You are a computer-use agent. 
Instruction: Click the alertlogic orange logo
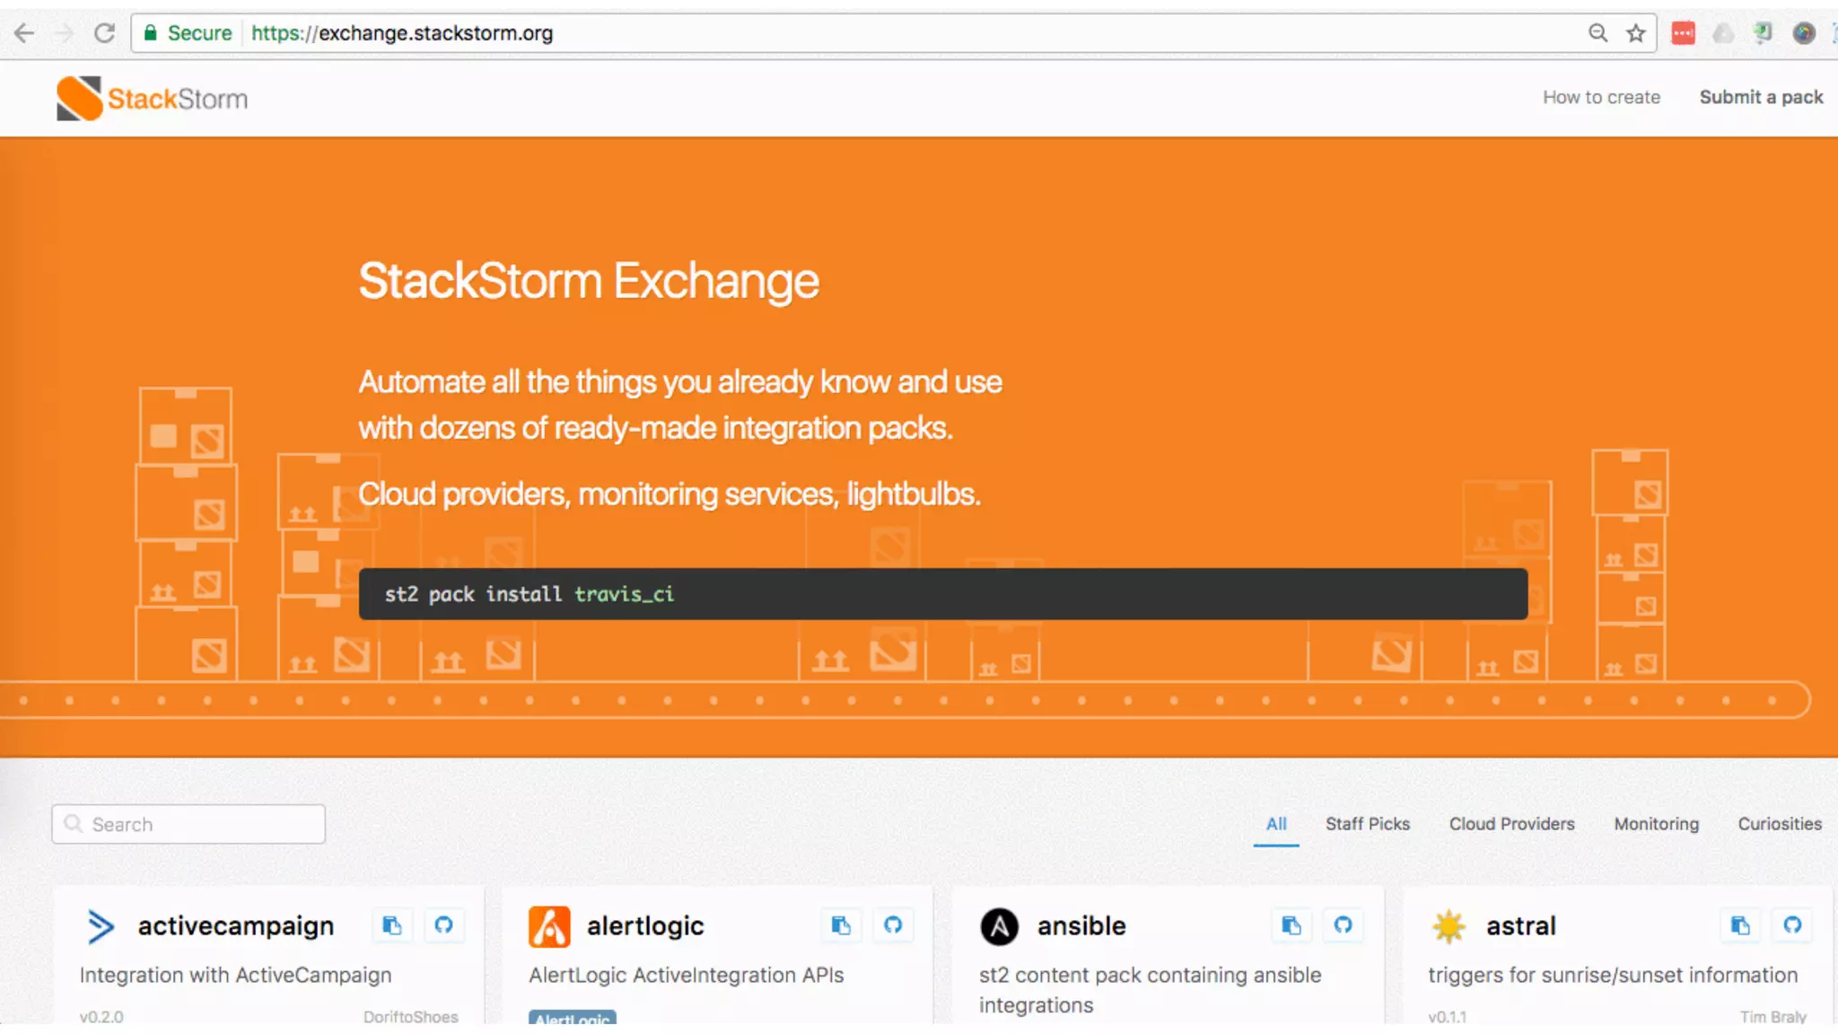549,927
